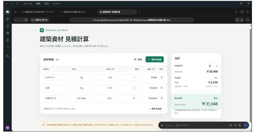The width and height of the screenshot is (256, 133).
Task: Switch to the 建築資材の見積計算アプリ chat tab
Action: point(39,12)
